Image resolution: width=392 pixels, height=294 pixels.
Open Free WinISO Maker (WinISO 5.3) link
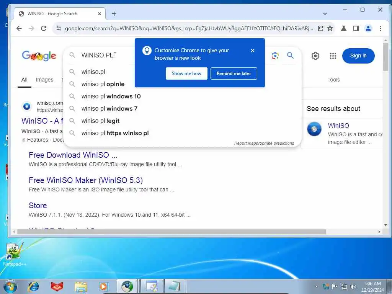pyautogui.click(x=86, y=180)
